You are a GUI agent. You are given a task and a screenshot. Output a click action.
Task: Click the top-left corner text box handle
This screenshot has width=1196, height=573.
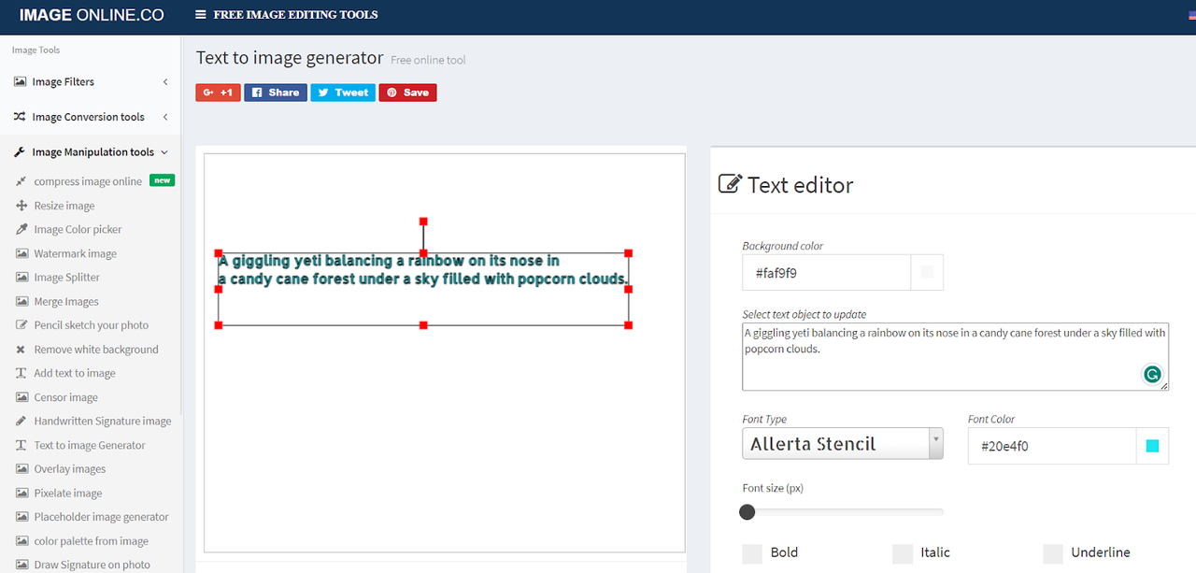coord(219,253)
